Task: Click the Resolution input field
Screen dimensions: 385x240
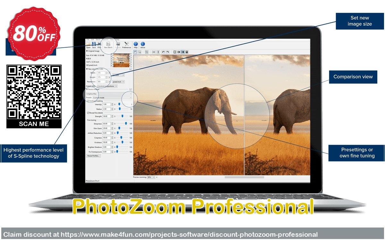Action: click(x=101, y=82)
